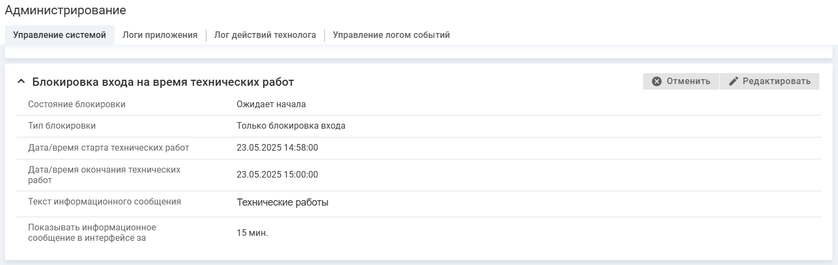Click the Технические работы message text

282,202
